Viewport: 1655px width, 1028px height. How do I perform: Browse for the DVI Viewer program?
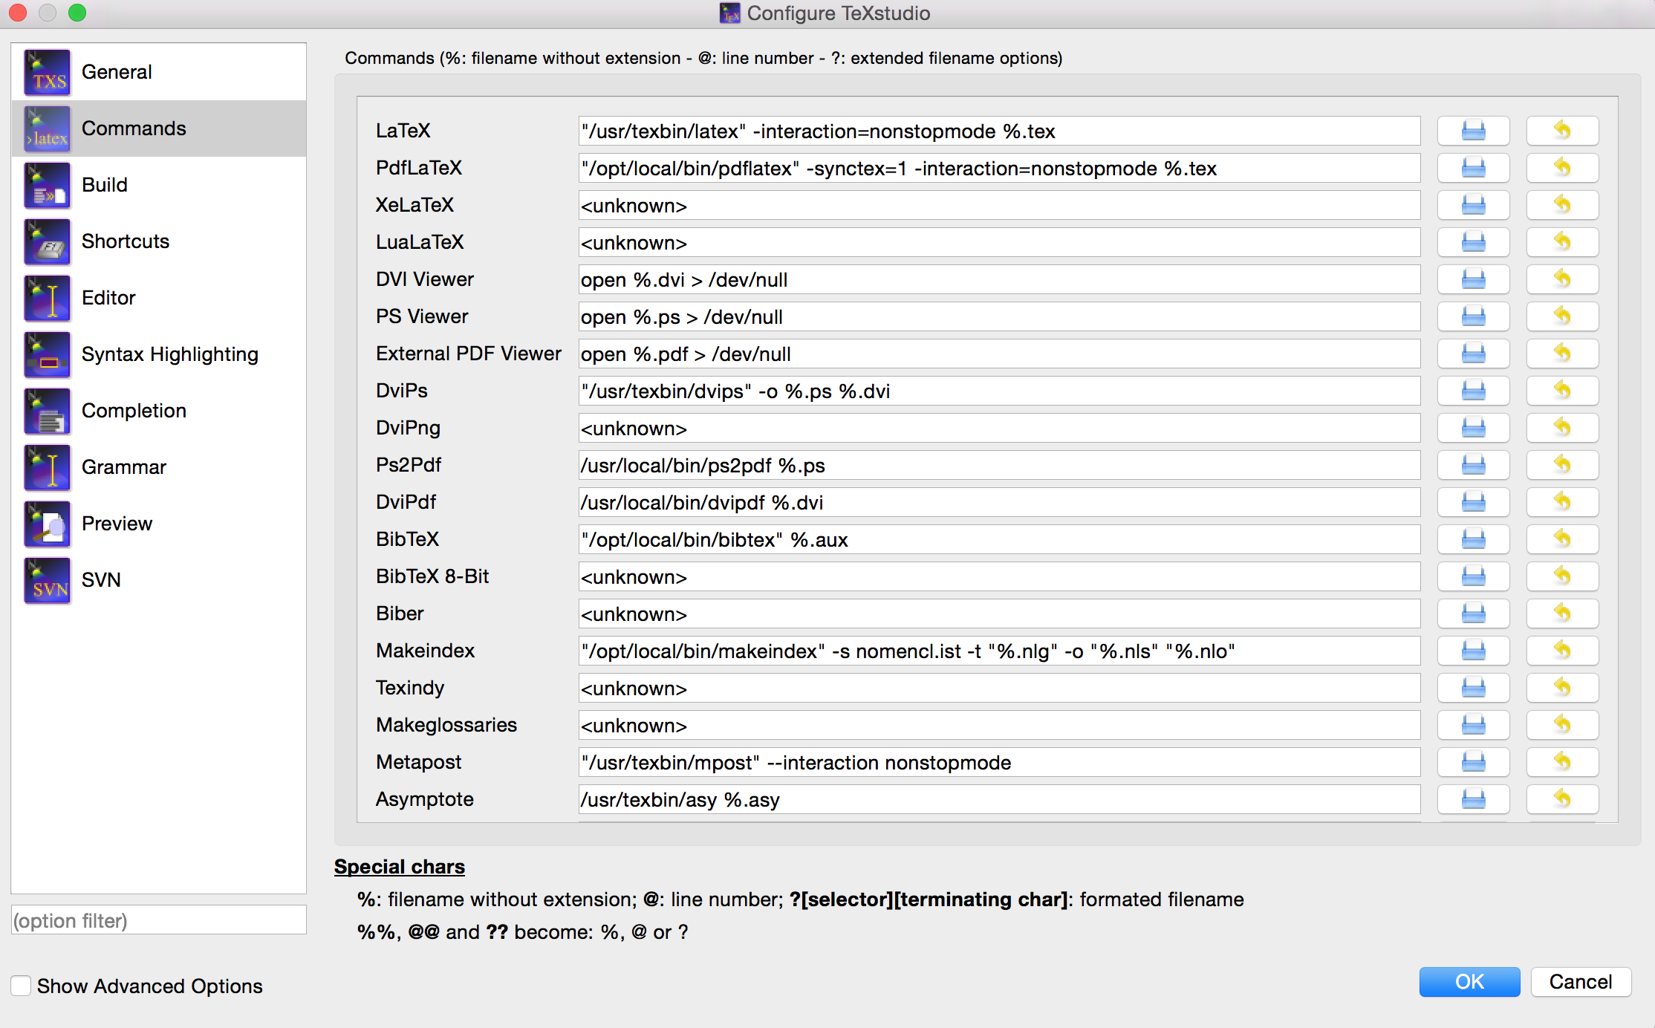(x=1473, y=279)
